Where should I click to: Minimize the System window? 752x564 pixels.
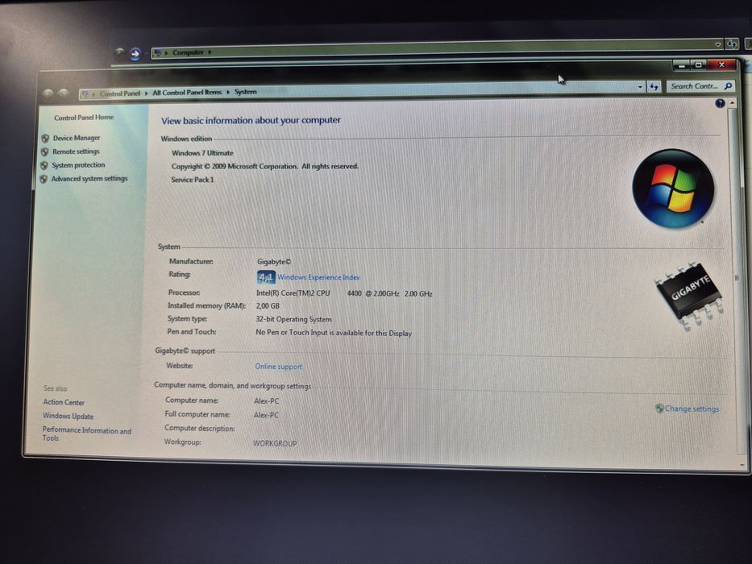point(681,65)
